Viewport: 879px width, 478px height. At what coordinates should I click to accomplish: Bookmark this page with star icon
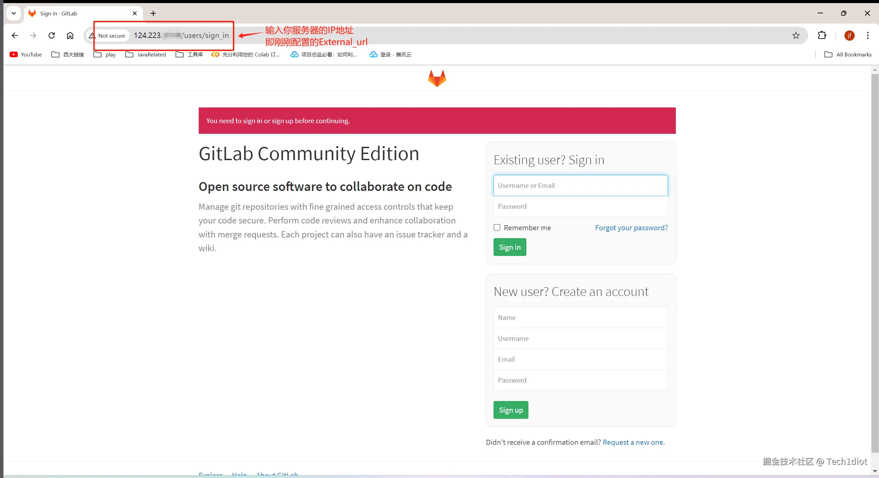[796, 36]
